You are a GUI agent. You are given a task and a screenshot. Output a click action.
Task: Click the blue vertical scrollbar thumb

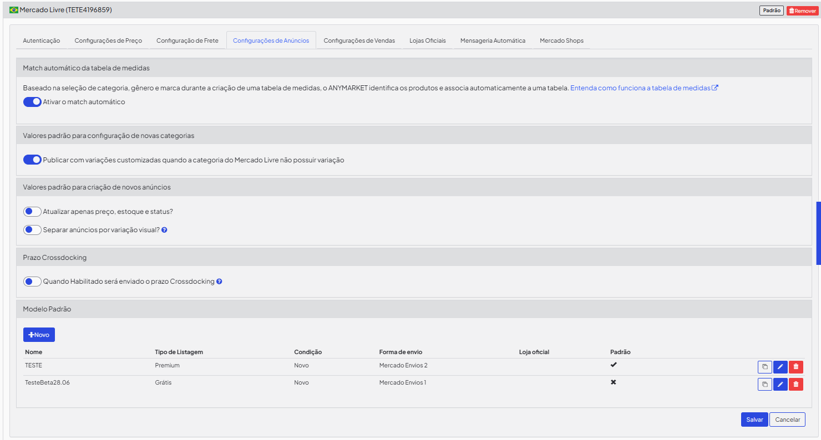point(818,233)
